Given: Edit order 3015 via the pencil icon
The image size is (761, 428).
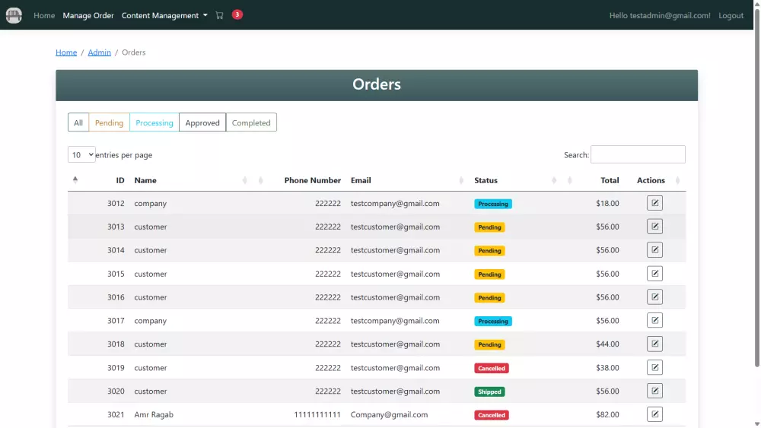Looking at the screenshot, I should (654, 274).
